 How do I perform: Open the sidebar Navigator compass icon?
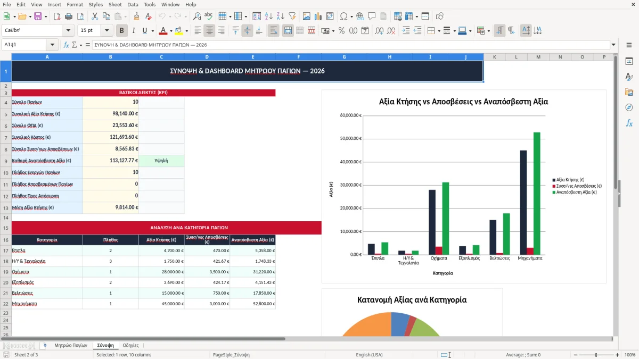click(629, 107)
